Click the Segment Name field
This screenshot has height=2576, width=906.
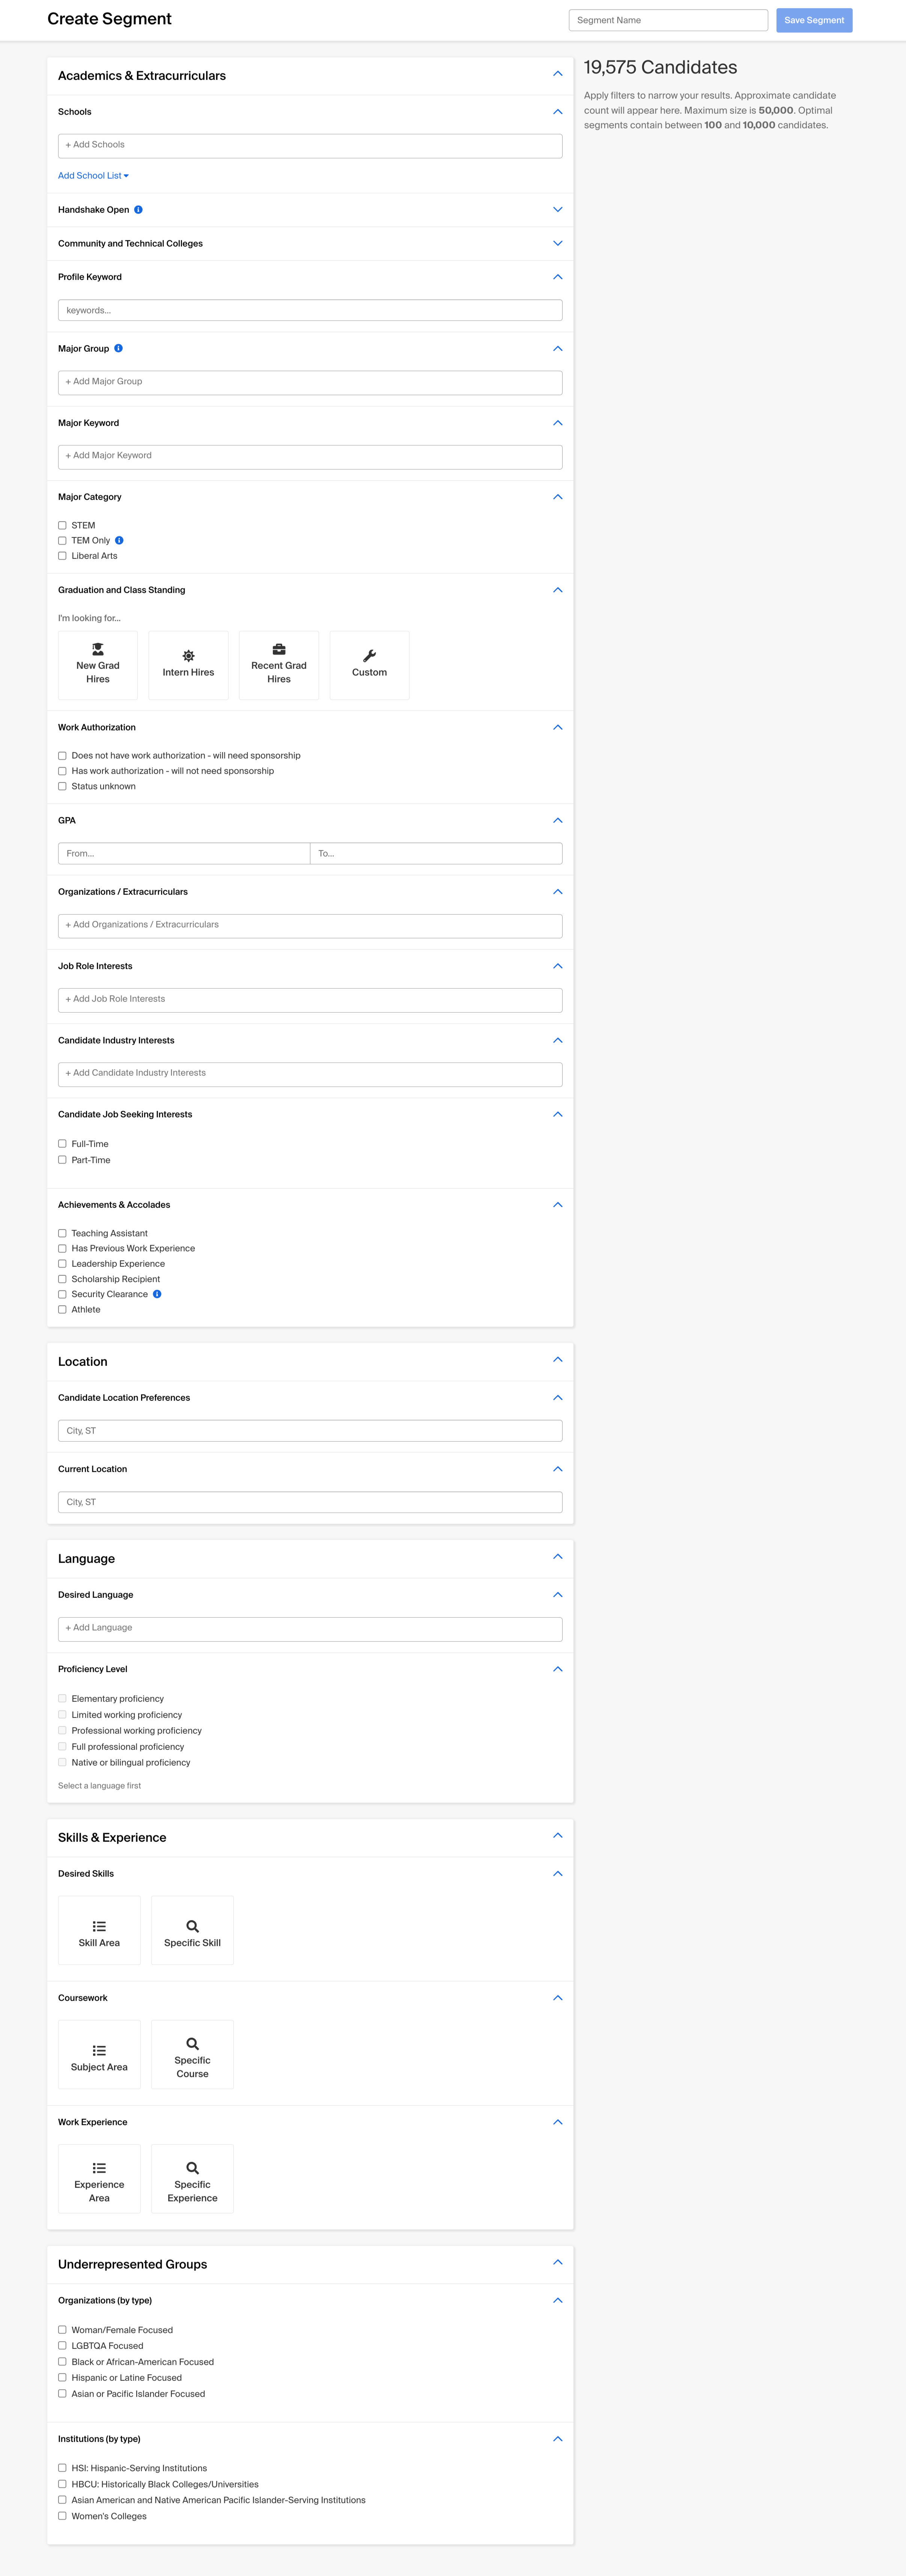[x=668, y=20]
